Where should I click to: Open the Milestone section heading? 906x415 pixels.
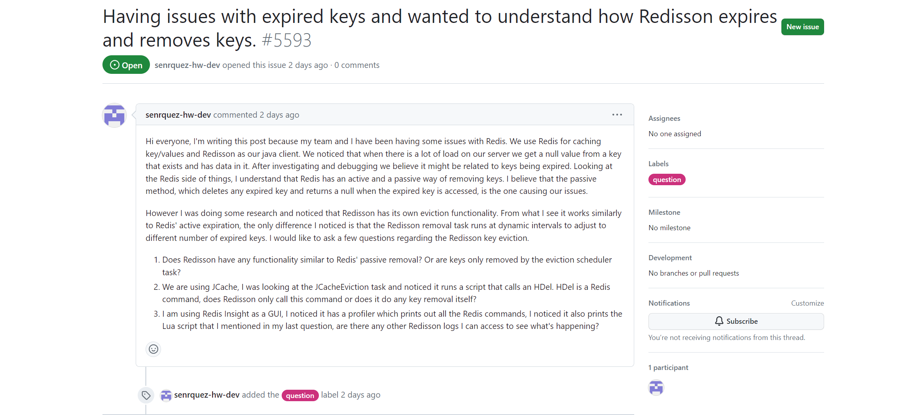point(664,212)
